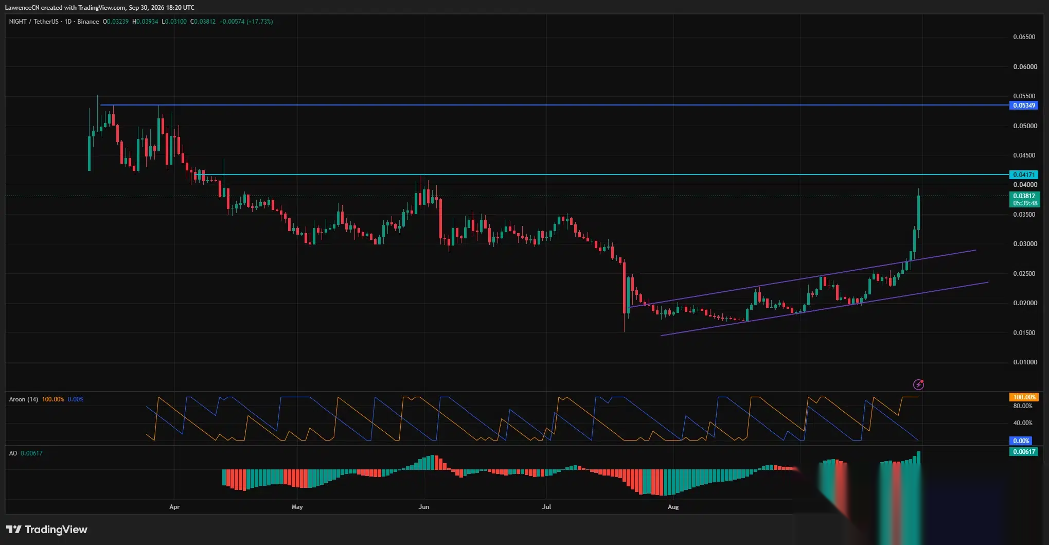Click the 0.02500 price axis label
This screenshot has width=1049, height=545.
pos(1025,274)
